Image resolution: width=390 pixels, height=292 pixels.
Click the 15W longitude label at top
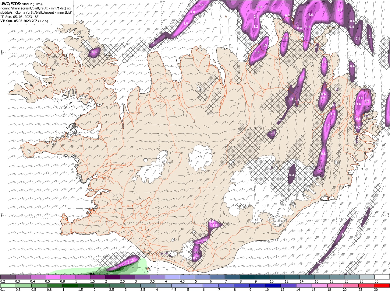click(323, 2)
